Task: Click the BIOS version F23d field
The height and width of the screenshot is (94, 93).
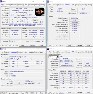Action: (x=26, y=74)
